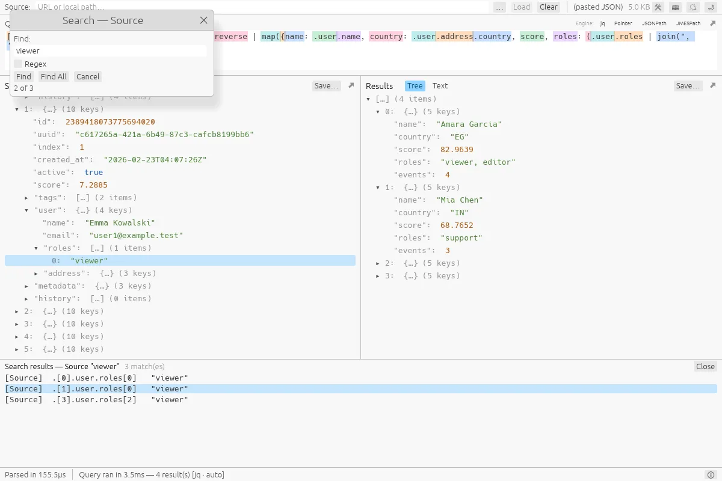Collapse result item 1

(x=378, y=188)
